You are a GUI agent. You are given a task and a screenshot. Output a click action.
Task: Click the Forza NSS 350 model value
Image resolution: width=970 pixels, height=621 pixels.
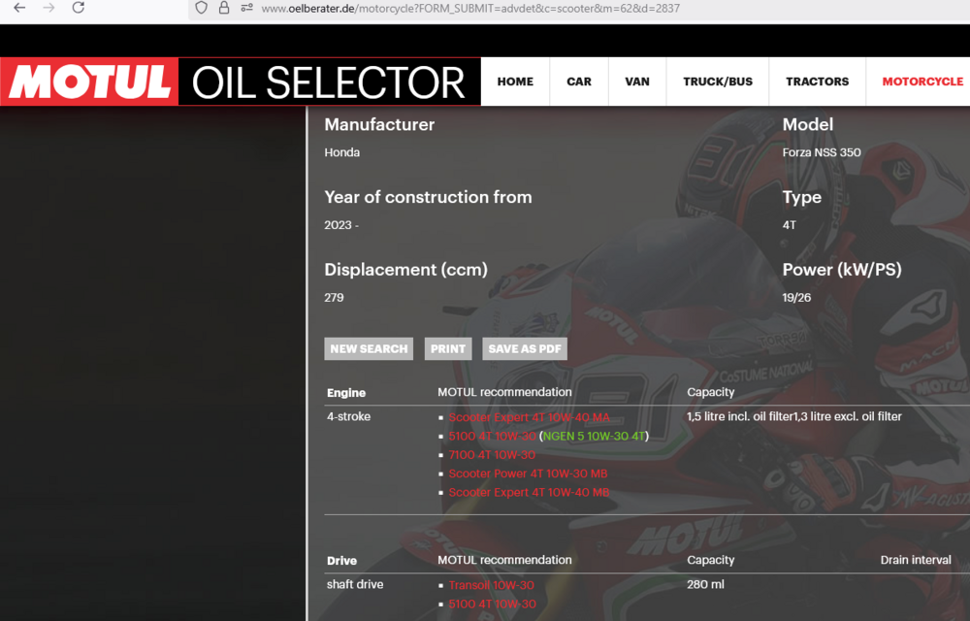(822, 152)
